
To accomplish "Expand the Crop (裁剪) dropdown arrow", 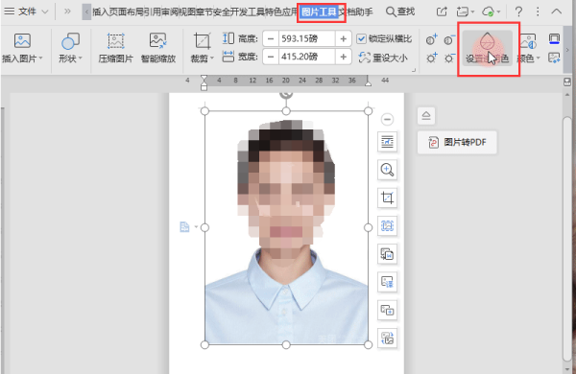I will pos(212,58).
